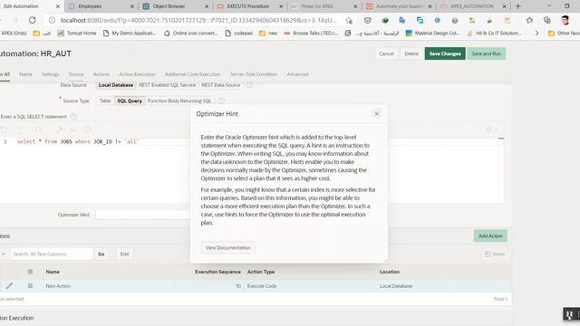Screen dimensions: 580x326
Task: Open Tomcat Home bookmark
Action: pyautogui.click(x=76, y=34)
